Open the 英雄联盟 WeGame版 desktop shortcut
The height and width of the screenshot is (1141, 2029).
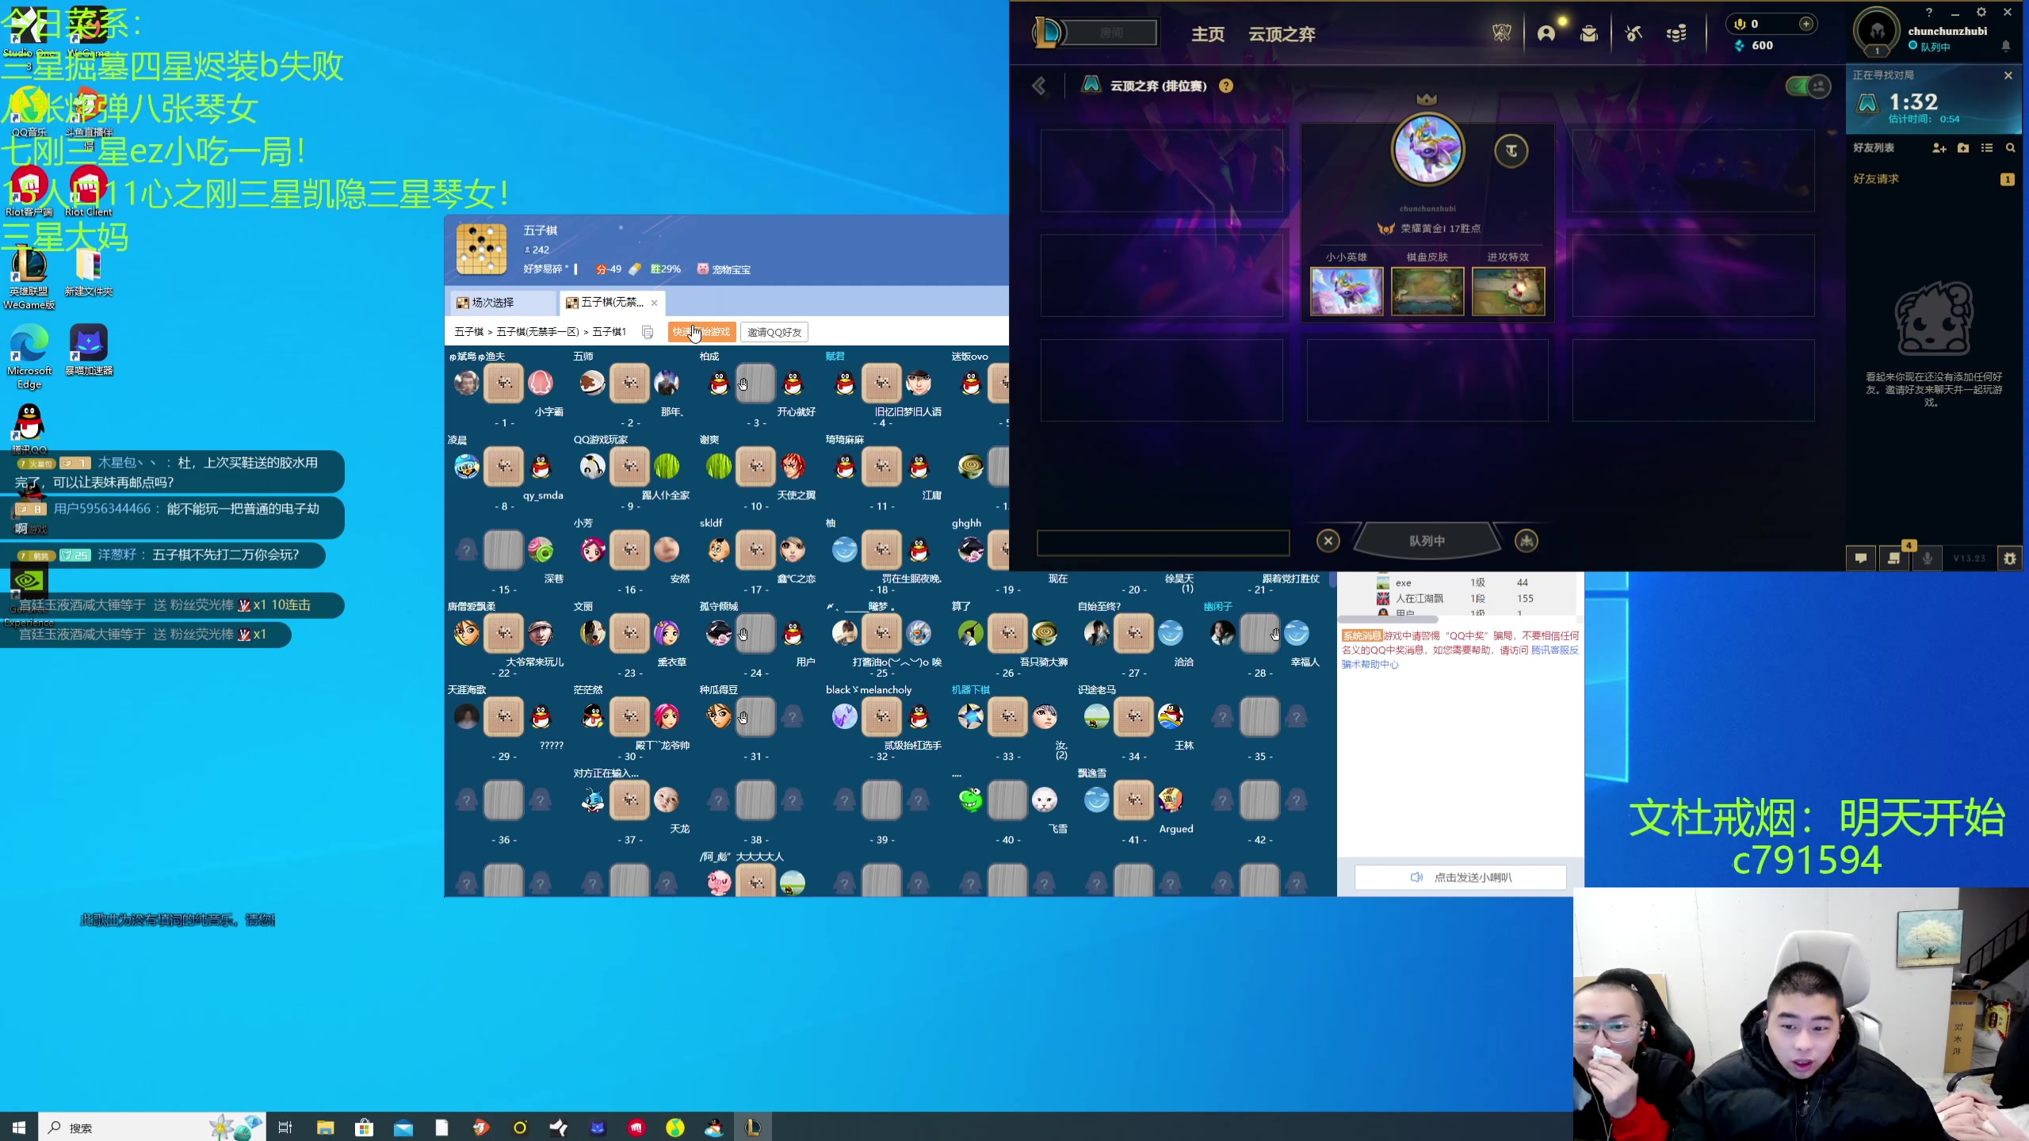29,279
